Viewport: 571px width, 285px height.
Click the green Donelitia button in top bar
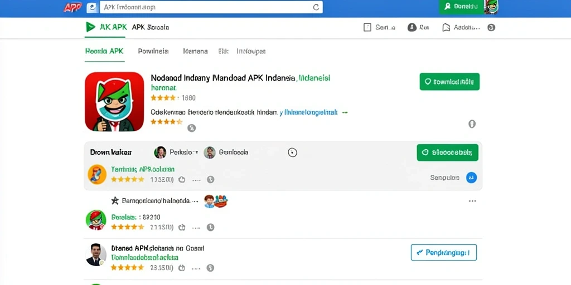[x=461, y=7]
